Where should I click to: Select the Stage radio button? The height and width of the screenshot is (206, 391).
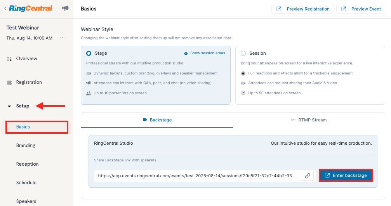tap(89, 53)
